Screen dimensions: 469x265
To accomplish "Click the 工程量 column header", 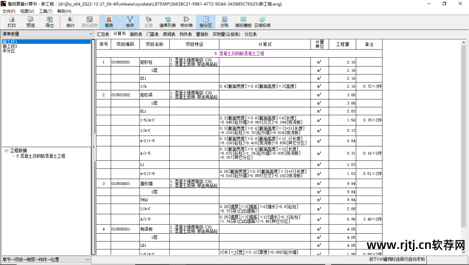I will click(x=342, y=44).
